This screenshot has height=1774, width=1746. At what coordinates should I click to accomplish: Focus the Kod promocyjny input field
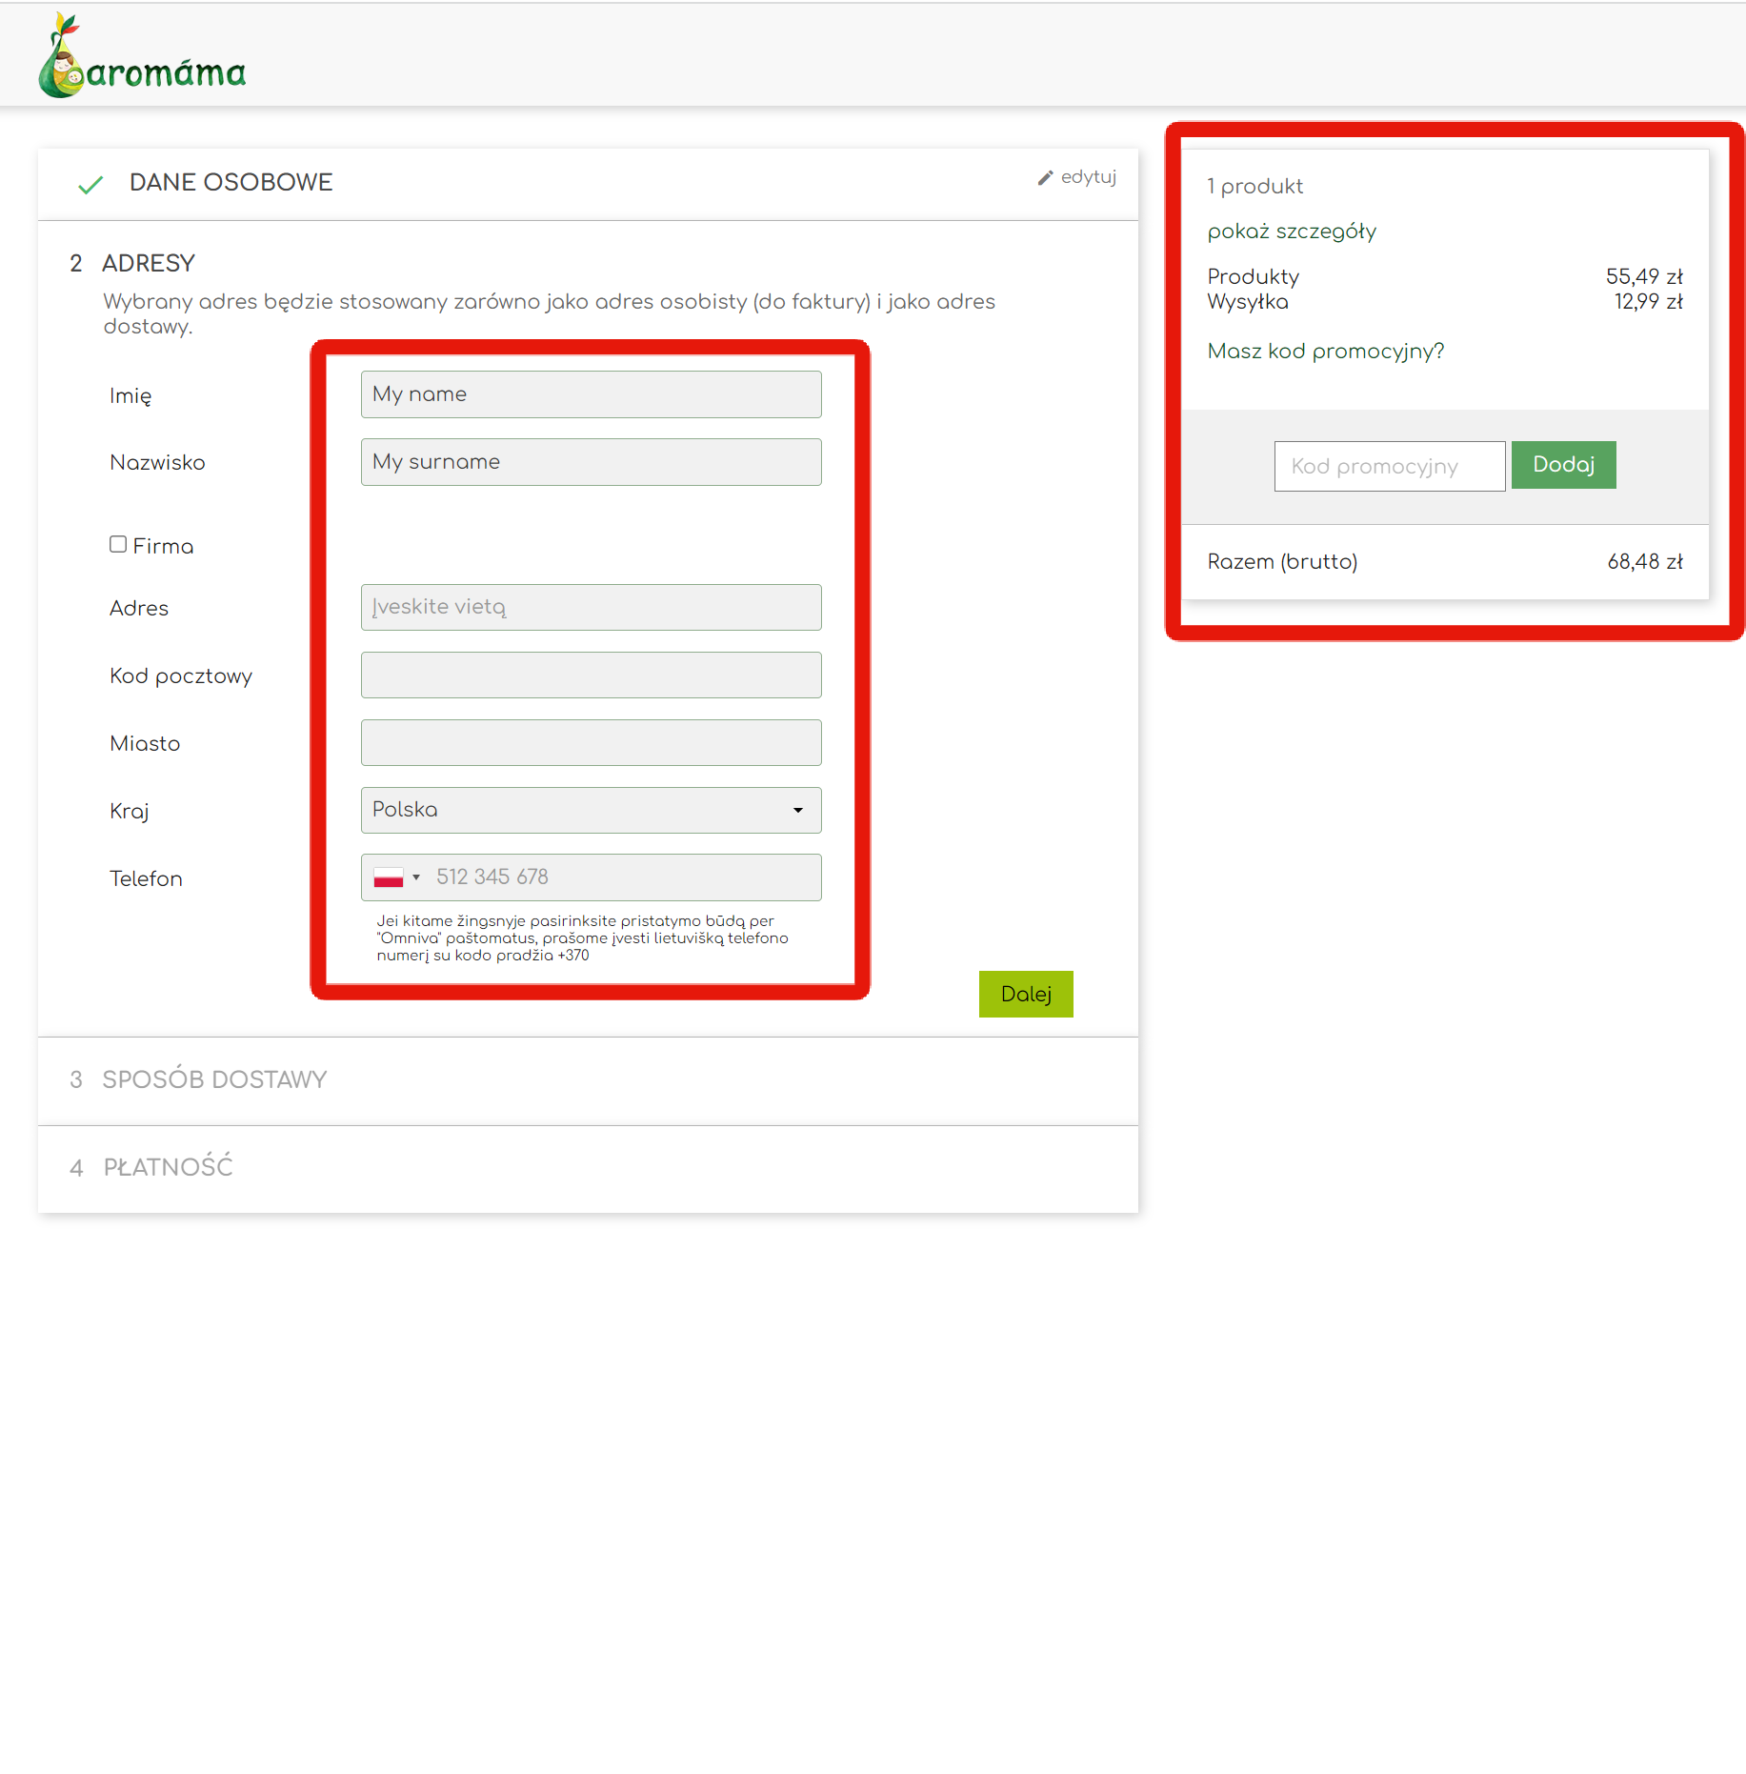pyautogui.click(x=1389, y=466)
